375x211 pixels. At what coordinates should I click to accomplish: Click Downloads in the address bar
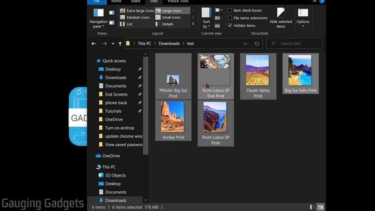[169, 43]
